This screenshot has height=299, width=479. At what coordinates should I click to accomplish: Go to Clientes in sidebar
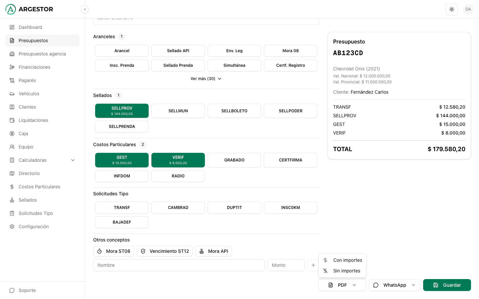click(42, 107)
